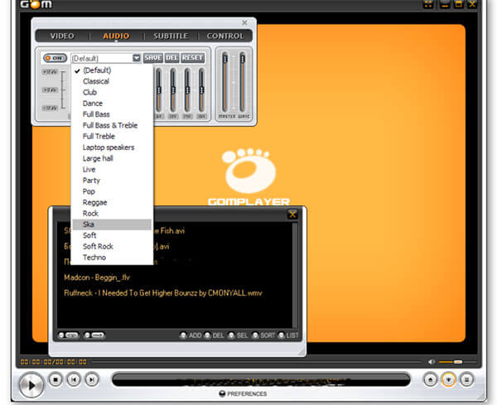
Task: Skip to the next track
Action: (x=92, y=379)
